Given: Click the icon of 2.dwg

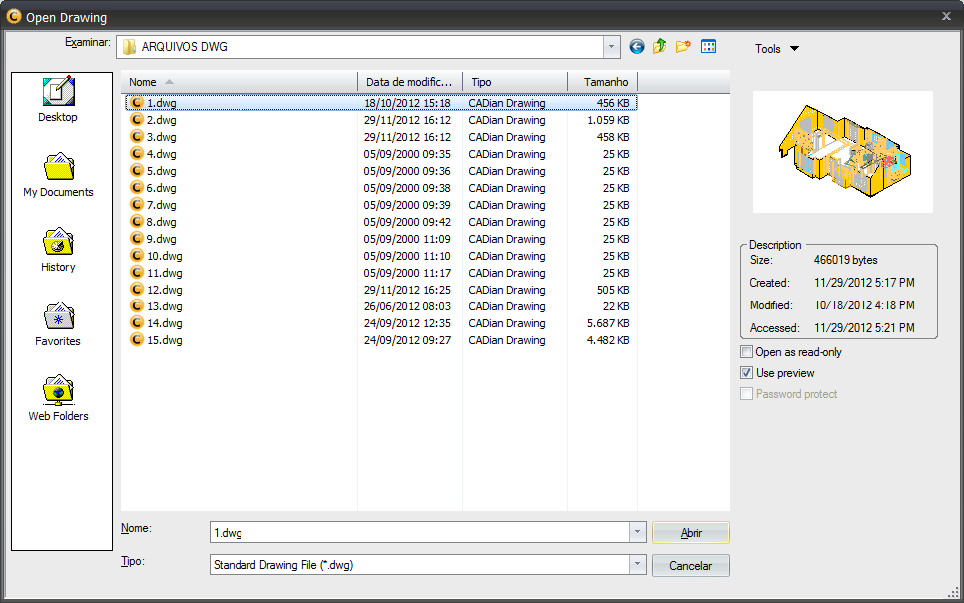Looking at the screenshot, I should (137, 120).
